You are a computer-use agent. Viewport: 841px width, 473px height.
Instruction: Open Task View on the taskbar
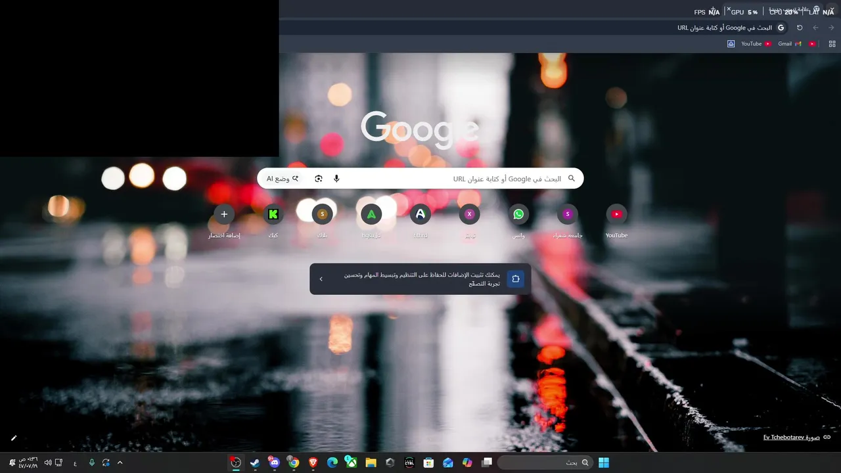(x=487, y=462)
